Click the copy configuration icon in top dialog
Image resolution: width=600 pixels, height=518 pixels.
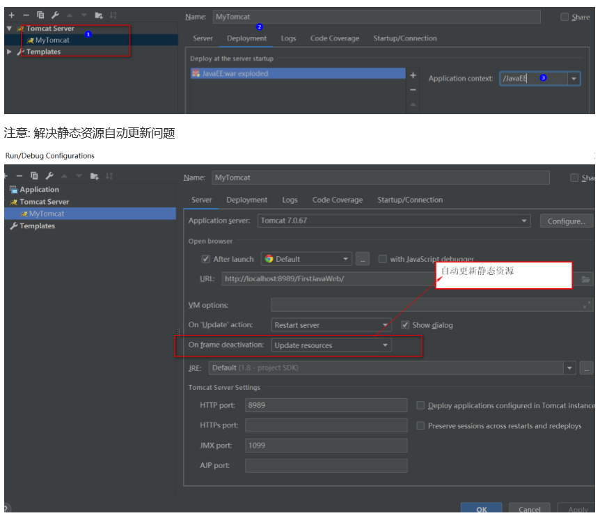click(40, 15)
